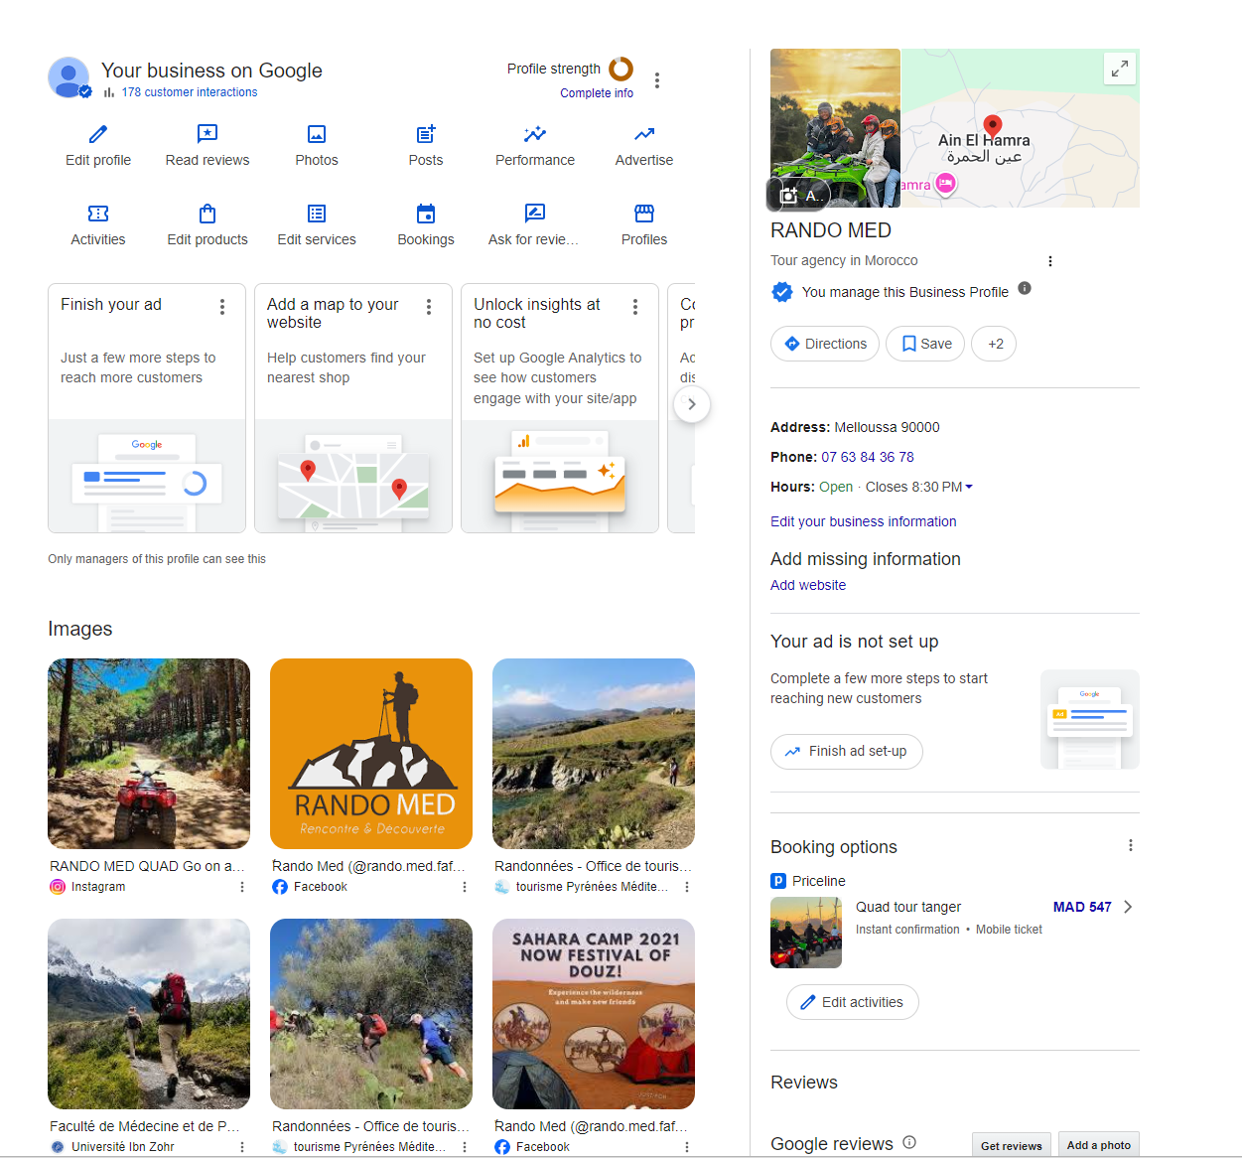Open Sahara Camp 2021 festival image
Image resolution: width=1242 pixels, height=1158 pixels.
594,1014
